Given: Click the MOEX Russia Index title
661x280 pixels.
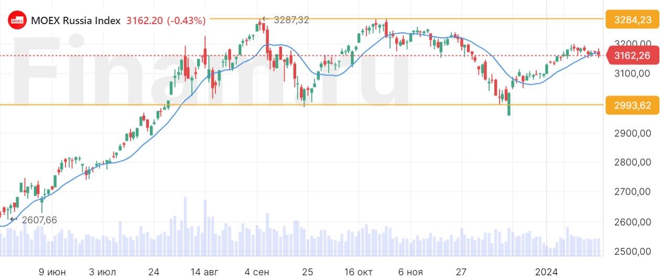Looking at the screenshot, I should [76, 21].
